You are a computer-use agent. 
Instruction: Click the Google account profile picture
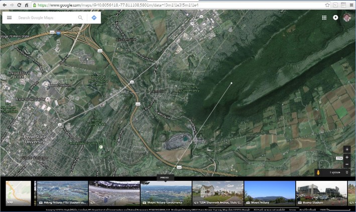(346, 18)
